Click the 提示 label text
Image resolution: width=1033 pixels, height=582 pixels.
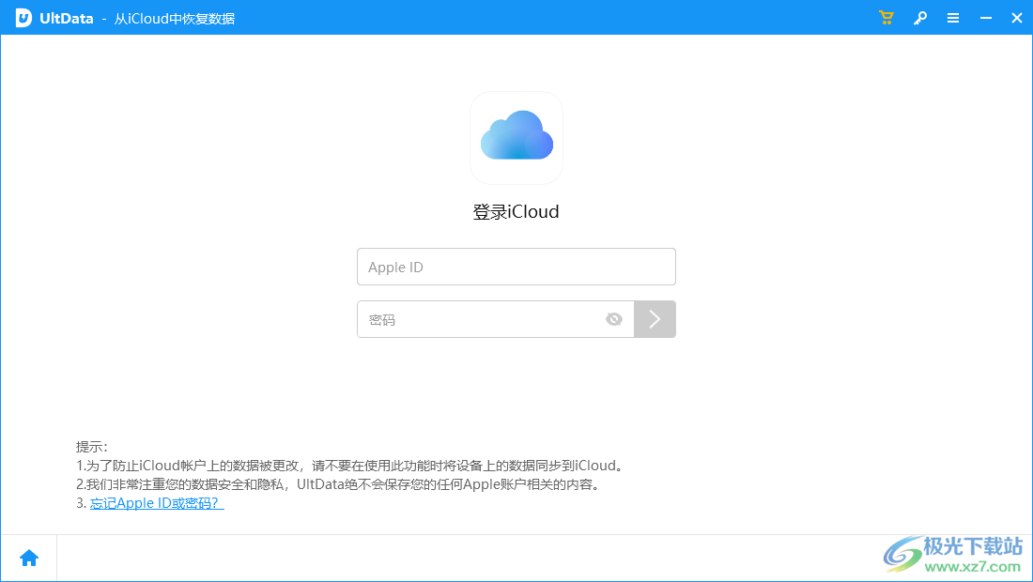coord(92,447)
